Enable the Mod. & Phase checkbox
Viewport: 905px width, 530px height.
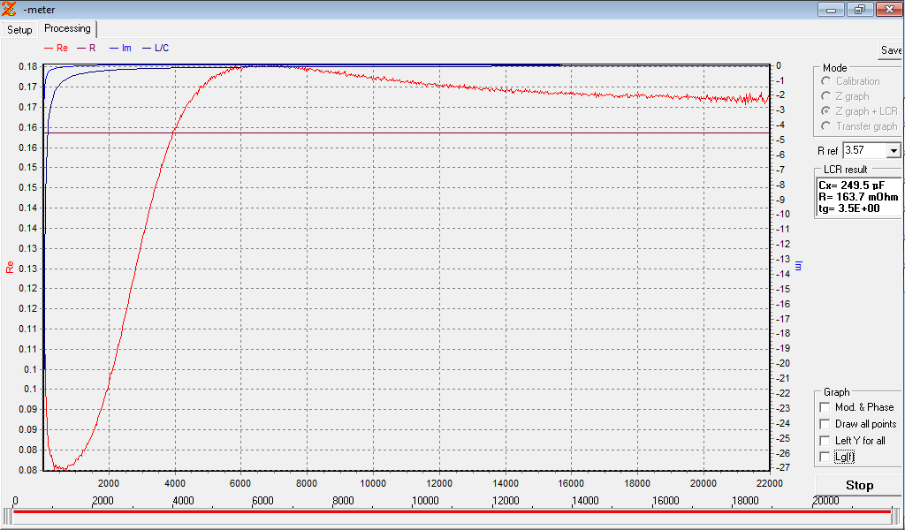tap(825, 407)
